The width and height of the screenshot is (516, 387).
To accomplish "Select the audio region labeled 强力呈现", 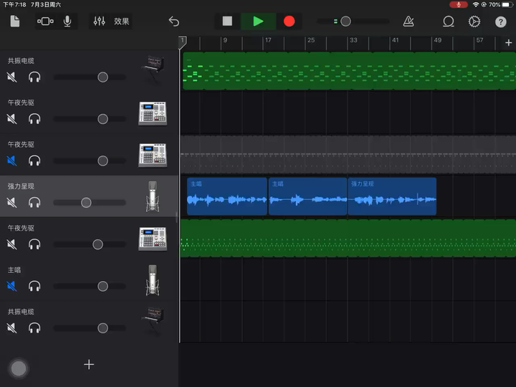I will coord(392,197).
